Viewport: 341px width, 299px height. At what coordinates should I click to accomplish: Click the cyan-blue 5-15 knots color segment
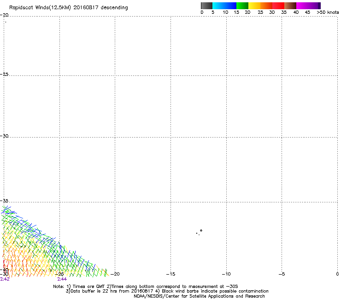pos(224,6)
